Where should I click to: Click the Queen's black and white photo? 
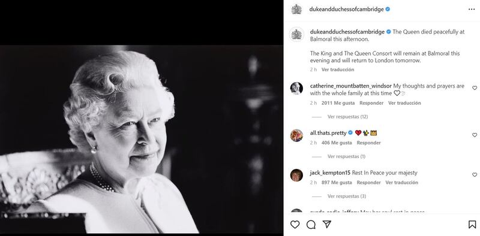point(142,139)
